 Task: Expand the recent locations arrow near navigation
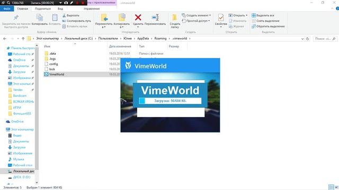pos(18,39)
